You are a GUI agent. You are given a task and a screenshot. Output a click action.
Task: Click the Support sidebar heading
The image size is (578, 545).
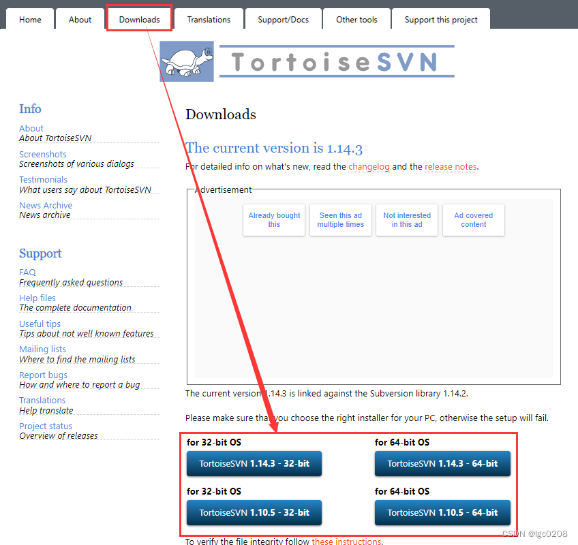[40, 253]
